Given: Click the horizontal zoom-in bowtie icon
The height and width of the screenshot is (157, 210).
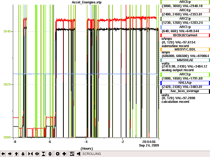Looking at the screenshot, I should coord(30,154).
